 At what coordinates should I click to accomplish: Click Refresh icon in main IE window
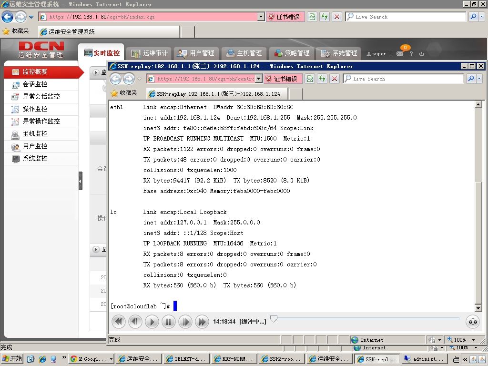click(325, 17)
